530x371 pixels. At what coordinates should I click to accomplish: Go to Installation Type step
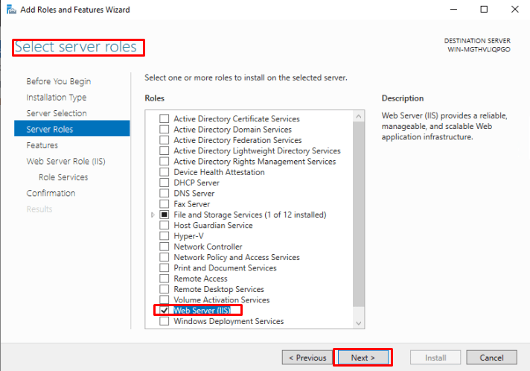point(56,98)
